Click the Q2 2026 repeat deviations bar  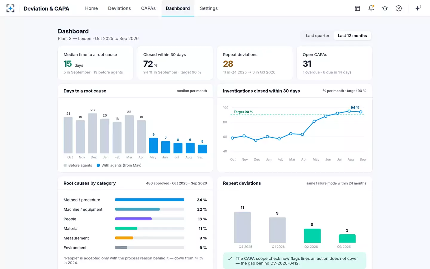(x=312, y=236)
